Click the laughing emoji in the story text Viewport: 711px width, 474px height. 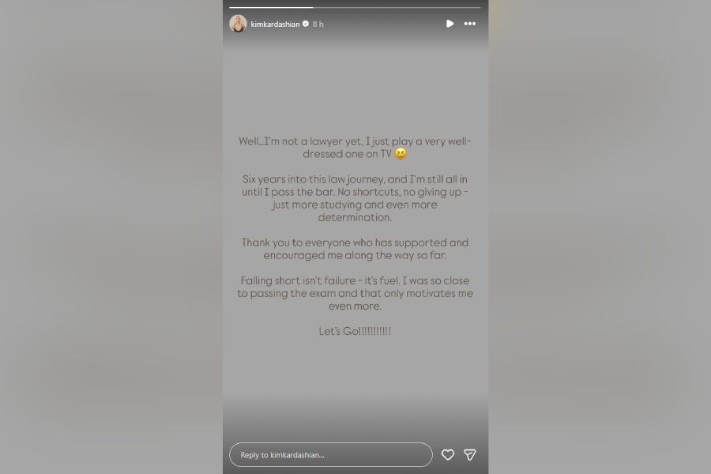tap(401, 154)
